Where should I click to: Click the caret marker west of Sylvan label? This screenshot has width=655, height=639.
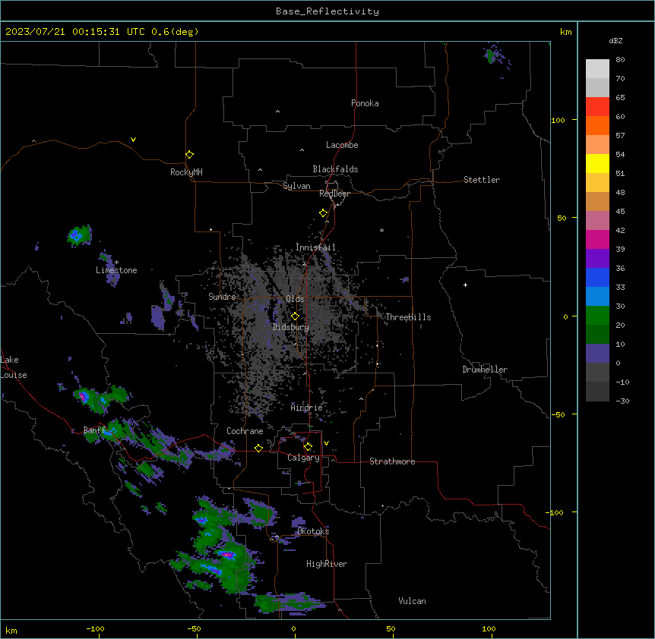pos(260,170)
